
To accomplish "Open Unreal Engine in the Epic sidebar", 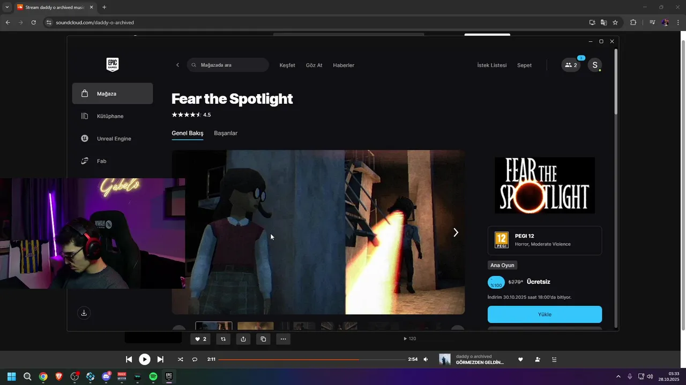I will click(113, 138).
